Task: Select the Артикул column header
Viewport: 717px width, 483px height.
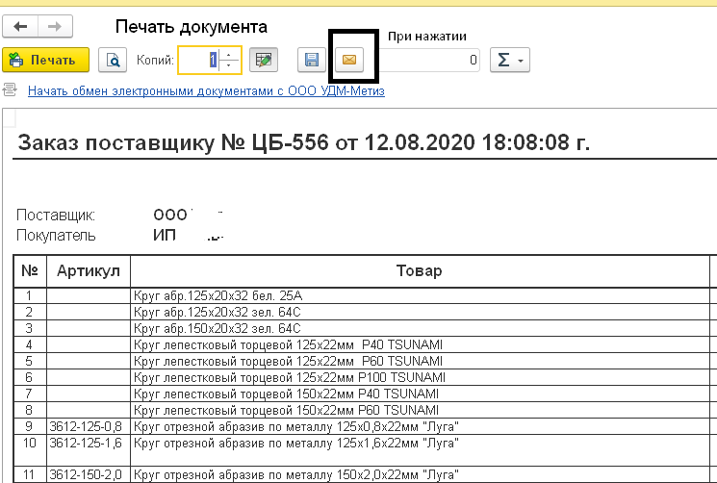Action: (x=88, y=271)
